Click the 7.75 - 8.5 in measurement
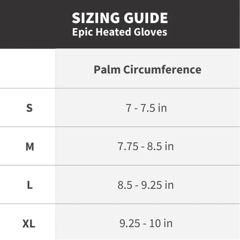 [x=146, y=146]
